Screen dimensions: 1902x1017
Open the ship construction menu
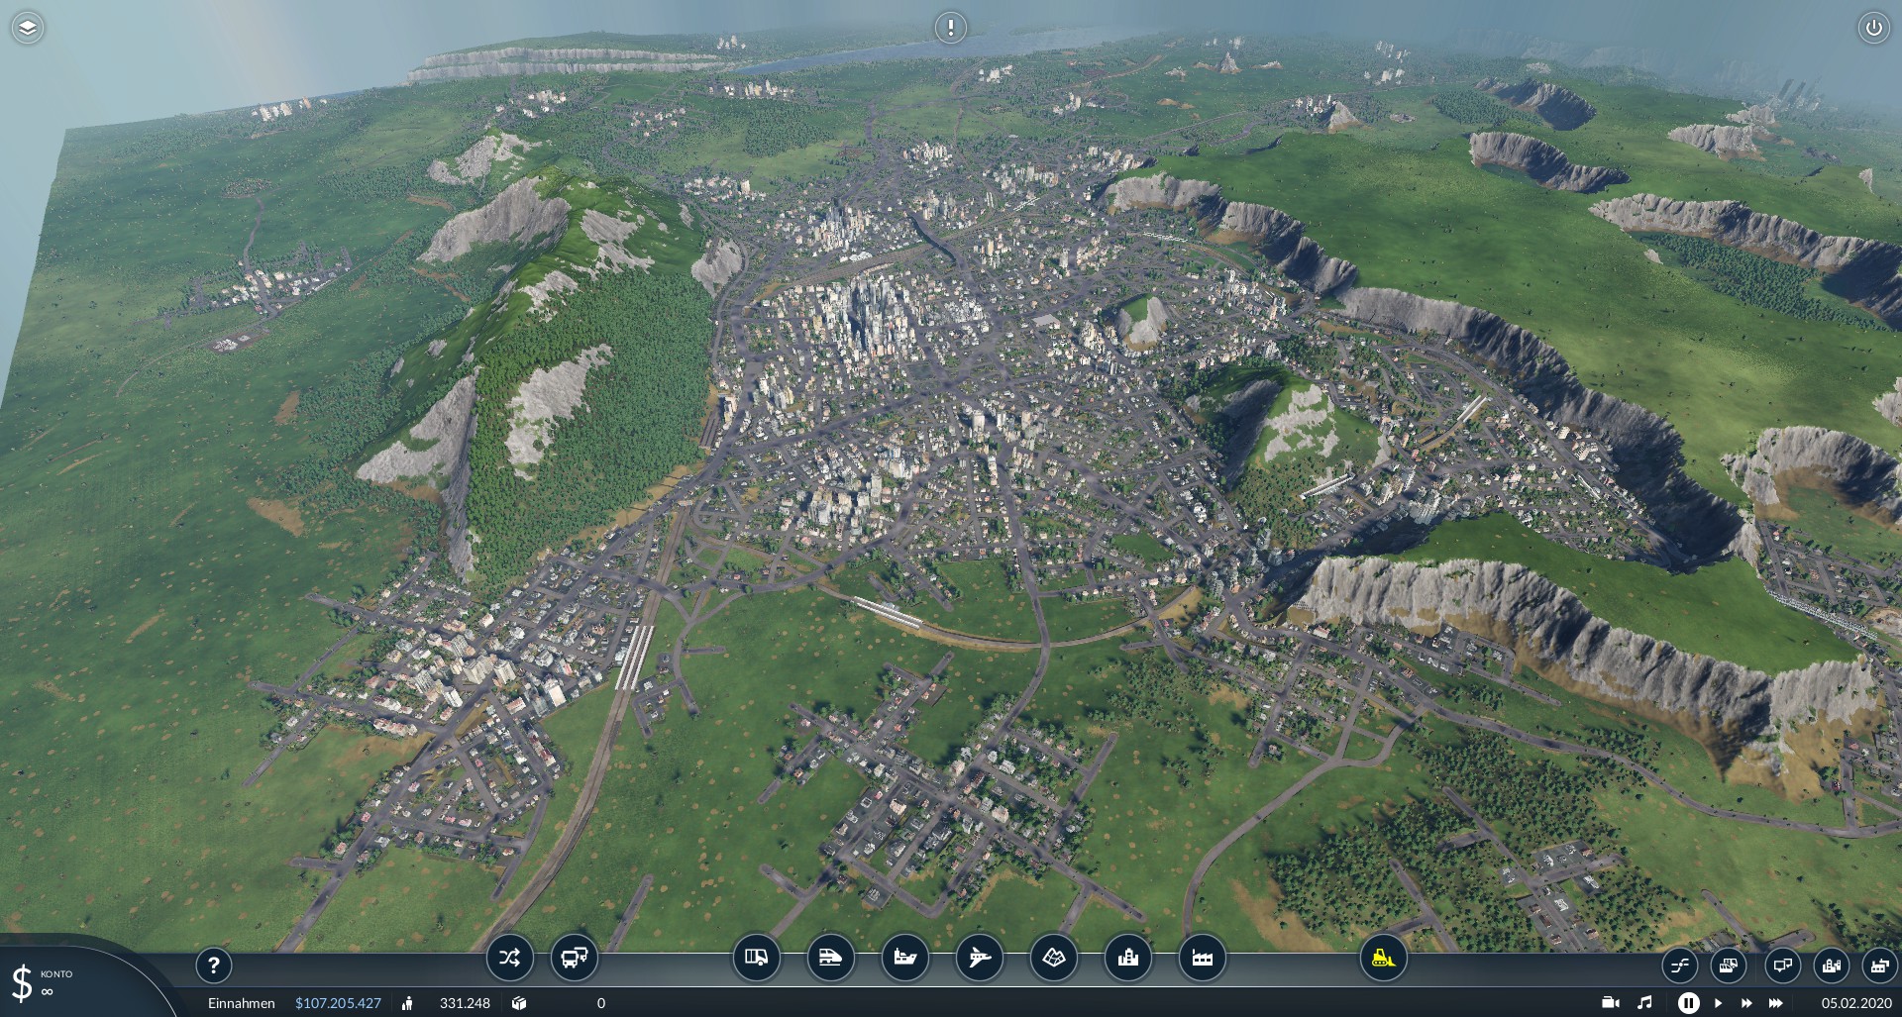tap(904, 958)
